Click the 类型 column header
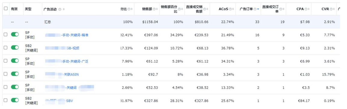The width and height of the screenshot is (347, 109). (28, 9)
